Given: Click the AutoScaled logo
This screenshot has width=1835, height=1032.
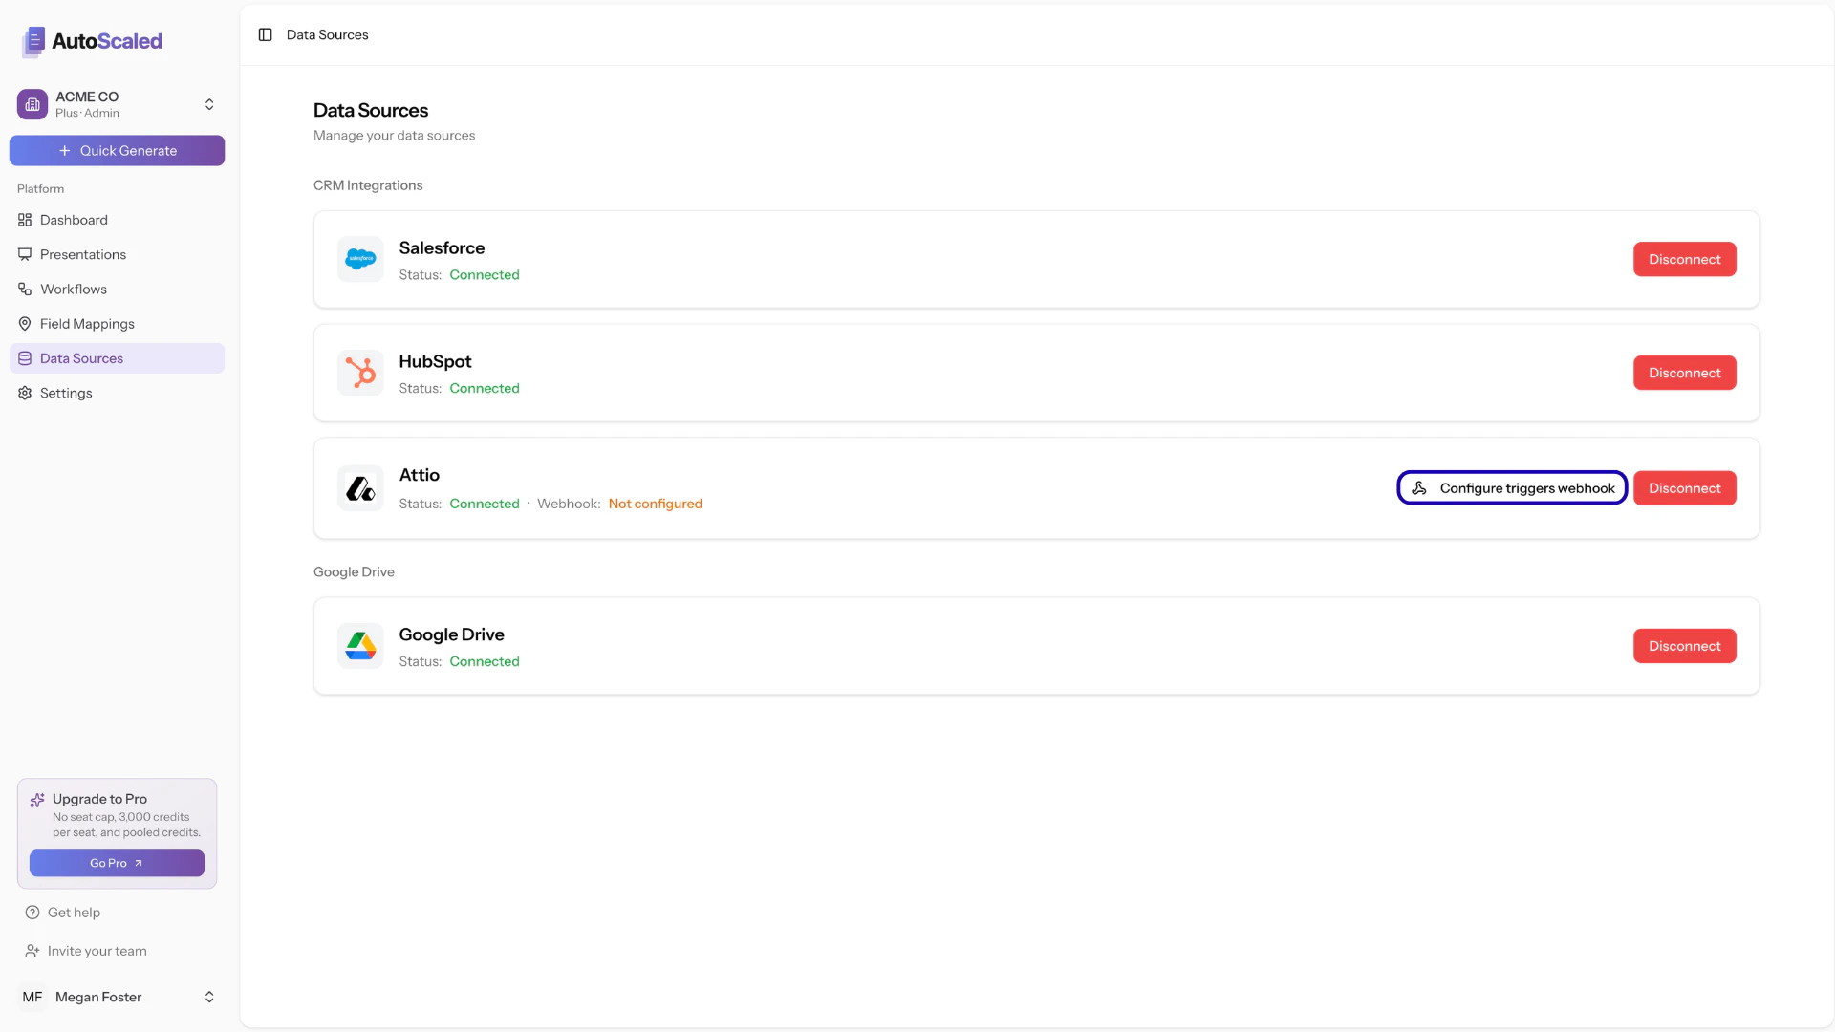Looking at the screenshot, I should pyautogui.click(x=91, y=42).
